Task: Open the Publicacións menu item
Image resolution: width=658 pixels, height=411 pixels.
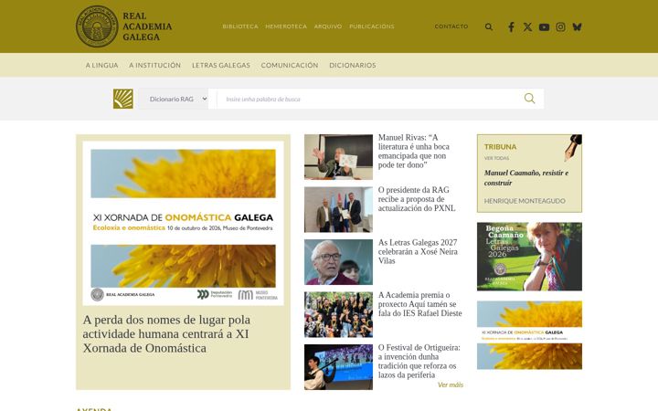Action: click(x=372, y=26)
